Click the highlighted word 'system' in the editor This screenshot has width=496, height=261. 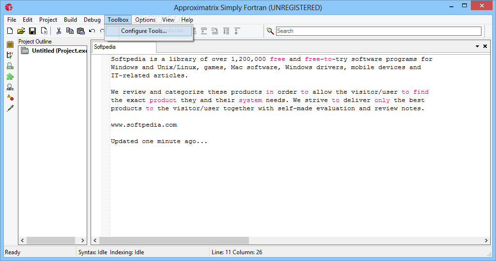tap(250, 100)
